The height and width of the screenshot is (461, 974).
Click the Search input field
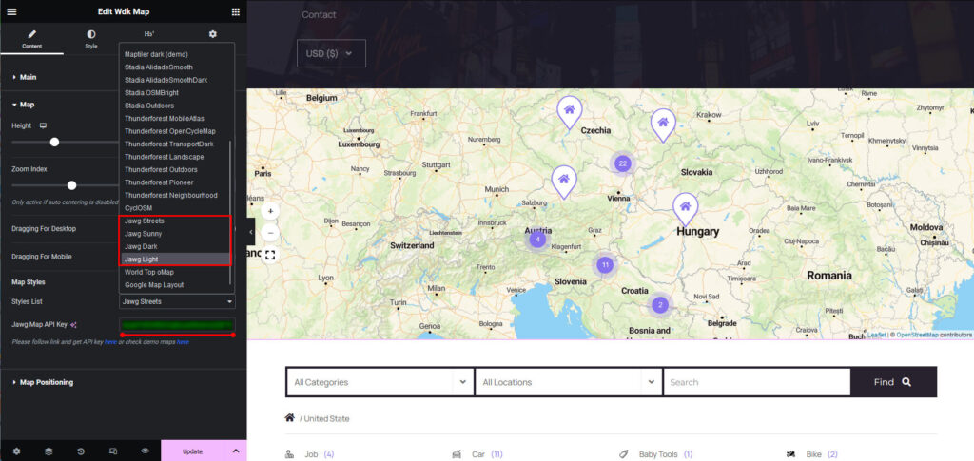pos(756,382)
